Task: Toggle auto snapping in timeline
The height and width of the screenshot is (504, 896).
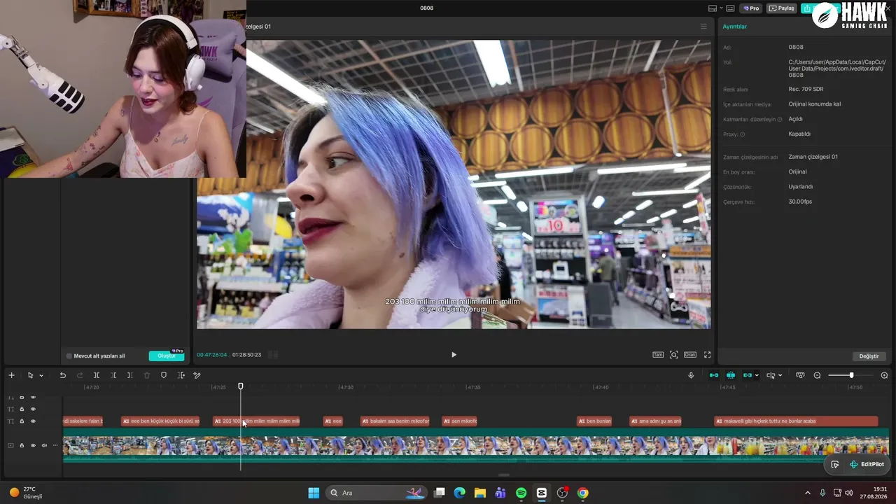Action: click(x=731, y=375)
